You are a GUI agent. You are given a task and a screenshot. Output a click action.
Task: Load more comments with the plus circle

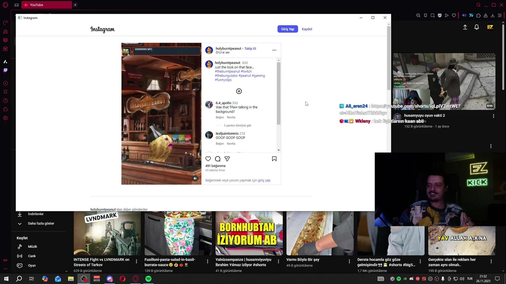(x=239, y=91)
